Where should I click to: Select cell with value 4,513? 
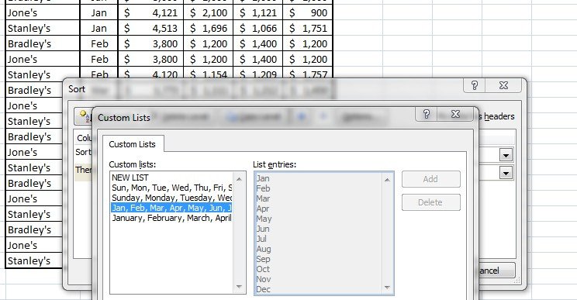[x=150, y=29]
